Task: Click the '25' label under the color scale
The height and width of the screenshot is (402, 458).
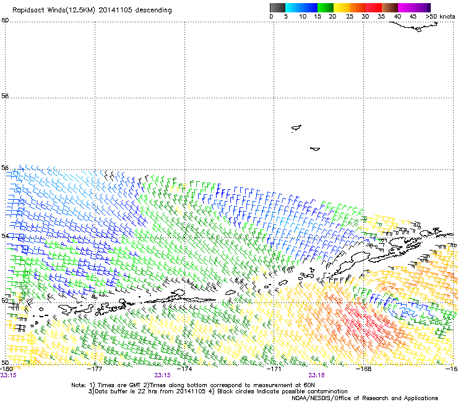Action: [x=350, y=17]
